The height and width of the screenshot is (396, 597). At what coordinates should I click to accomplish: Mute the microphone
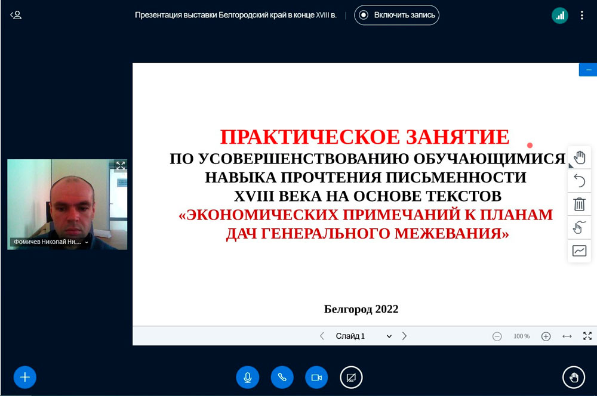coord(247,377)
